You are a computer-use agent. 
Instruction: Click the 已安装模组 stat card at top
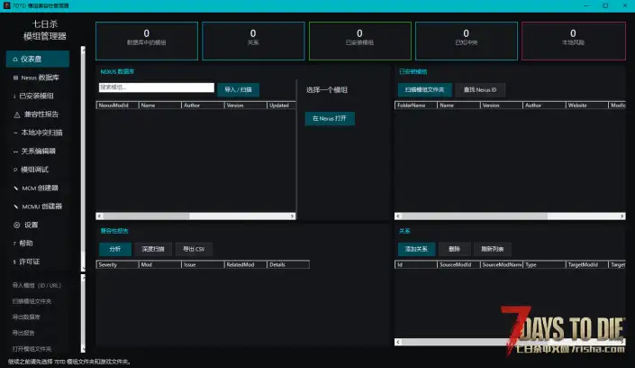359,41
